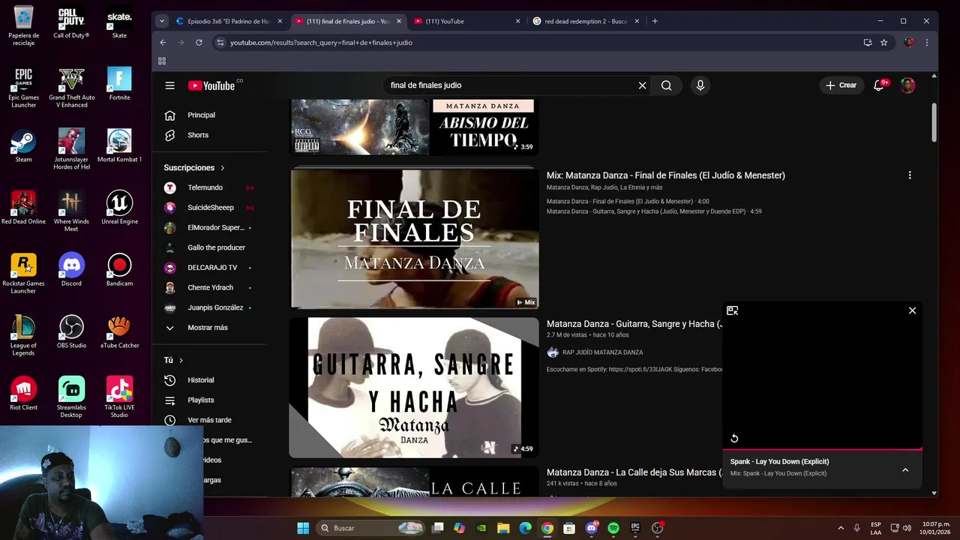Screen dimensions: 960x540
Task: Go back in browser history
Action: (x=163, y=43)
